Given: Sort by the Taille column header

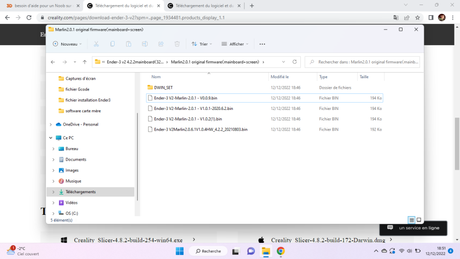Looking at the screenshot, I should click(x=364, y=77).
